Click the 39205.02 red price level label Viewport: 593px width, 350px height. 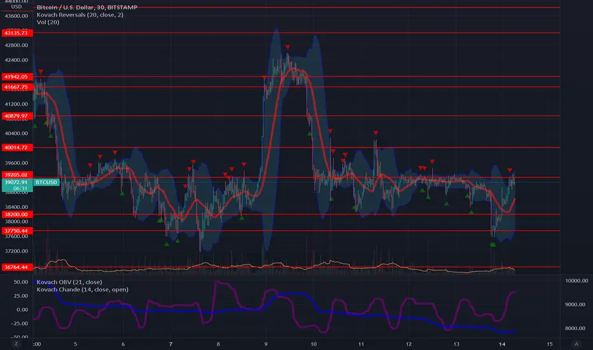[17, 175]
